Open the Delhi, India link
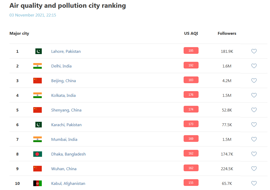This screenshot has height=190, width=270. [x=61, y=66]
